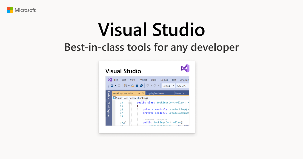Click the Visual Studio screenshot card title
303x159 pixels.
tap(123, 71)
